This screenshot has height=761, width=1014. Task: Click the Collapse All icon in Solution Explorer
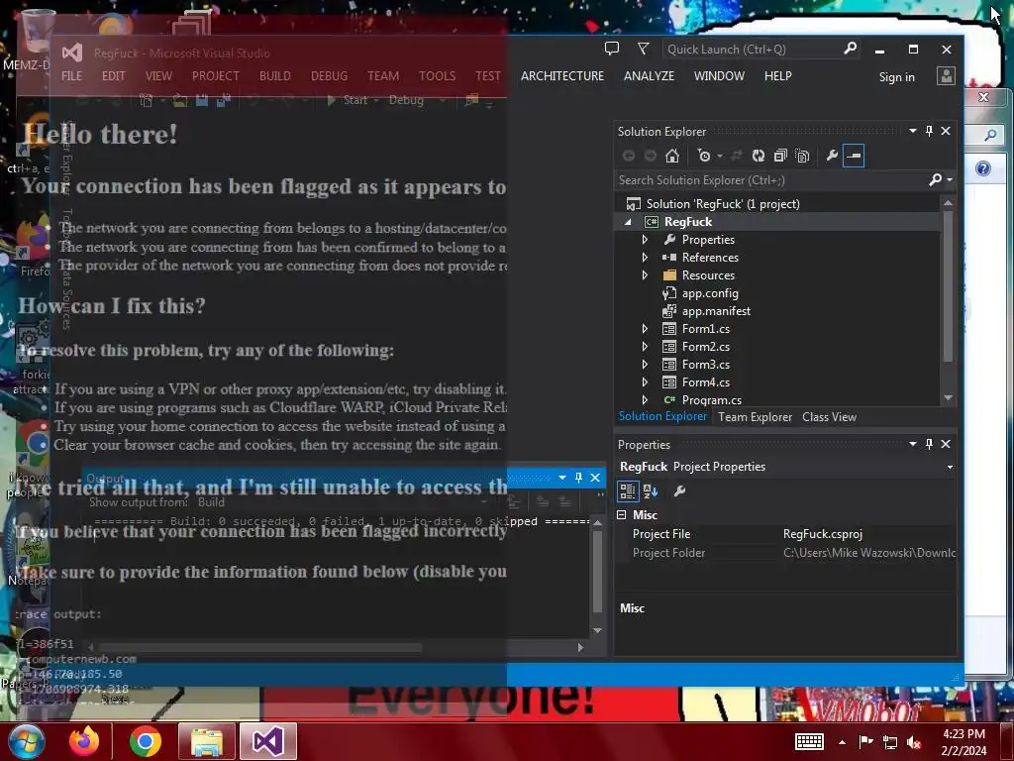(x=780, y=156)
